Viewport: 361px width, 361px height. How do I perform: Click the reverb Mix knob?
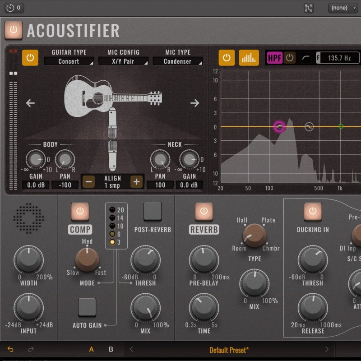(255, 283)
